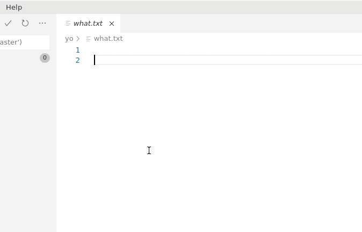Screen dimensions: 362x232
Task: Open the More Actions ellipsis menu
Action: coord(42,23)
